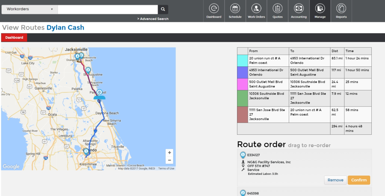
Task: Click the blue-violet route color swatch
Action: point(242,72)
